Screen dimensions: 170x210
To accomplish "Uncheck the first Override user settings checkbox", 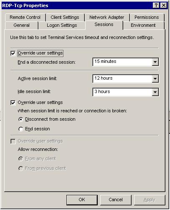I will click(x=13, y=53).
